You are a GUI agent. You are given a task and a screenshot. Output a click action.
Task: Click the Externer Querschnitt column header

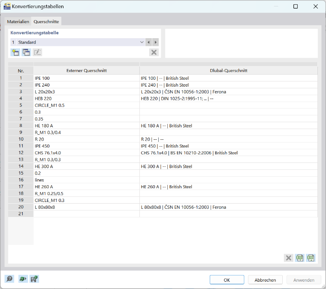[87, 71]
